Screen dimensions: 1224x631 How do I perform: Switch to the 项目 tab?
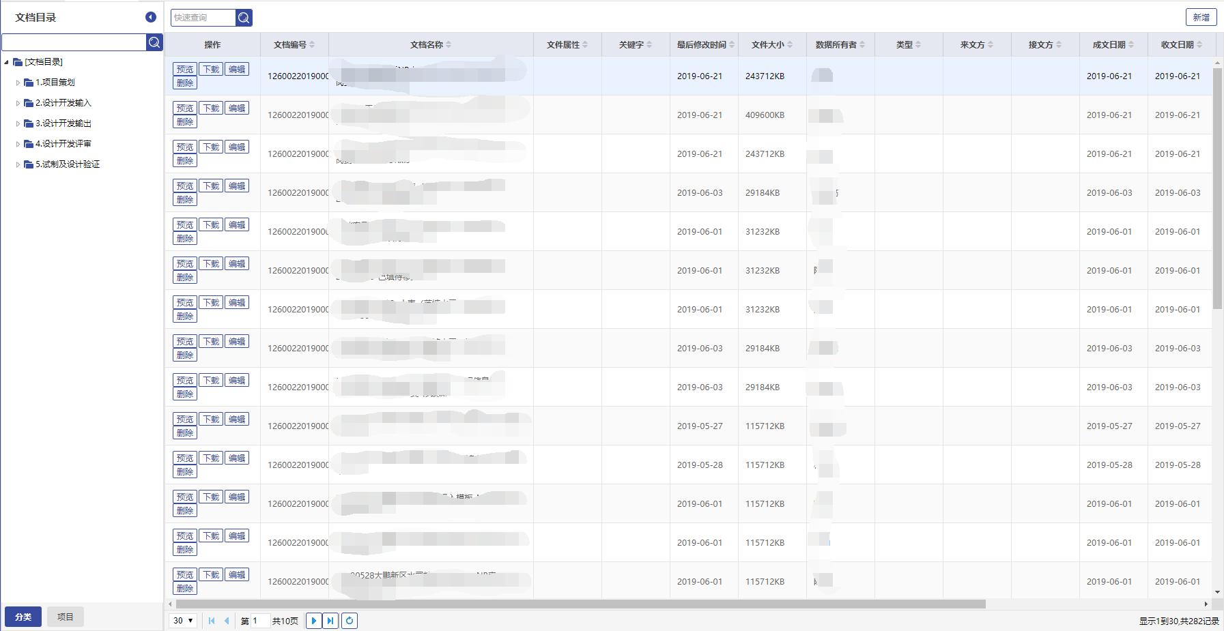[x=65, y=617]
